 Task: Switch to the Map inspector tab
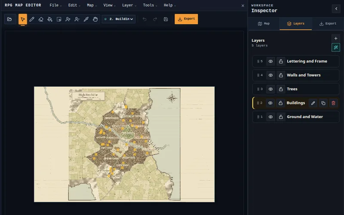(264, 24)
